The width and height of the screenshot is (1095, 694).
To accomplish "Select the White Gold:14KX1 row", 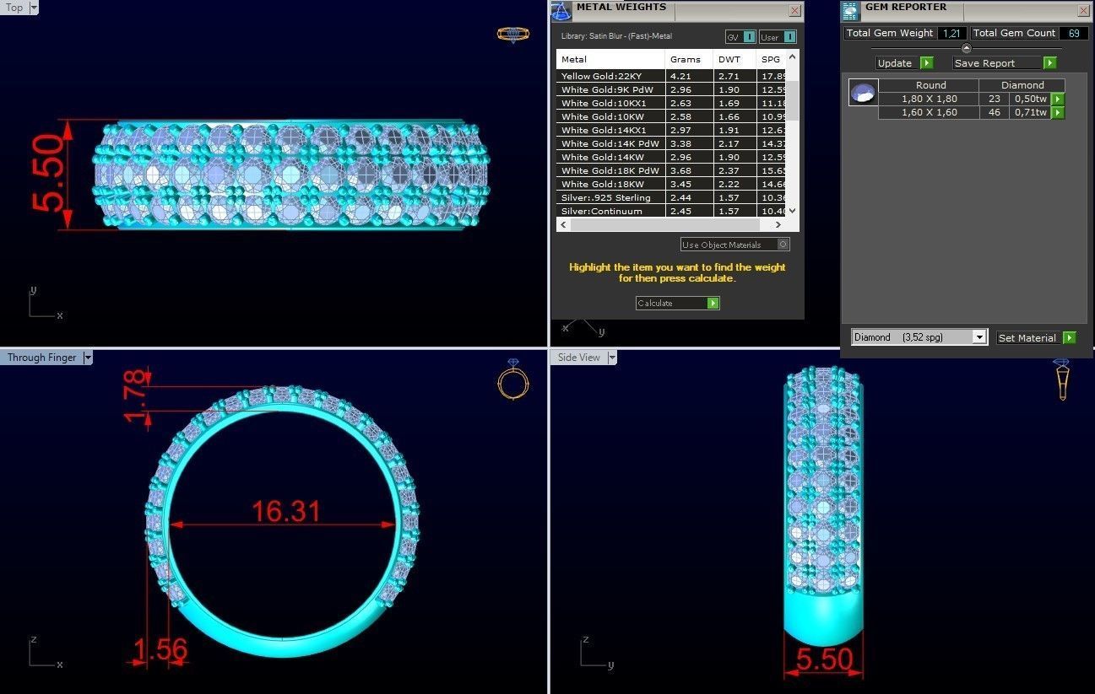I will (671, 130).
